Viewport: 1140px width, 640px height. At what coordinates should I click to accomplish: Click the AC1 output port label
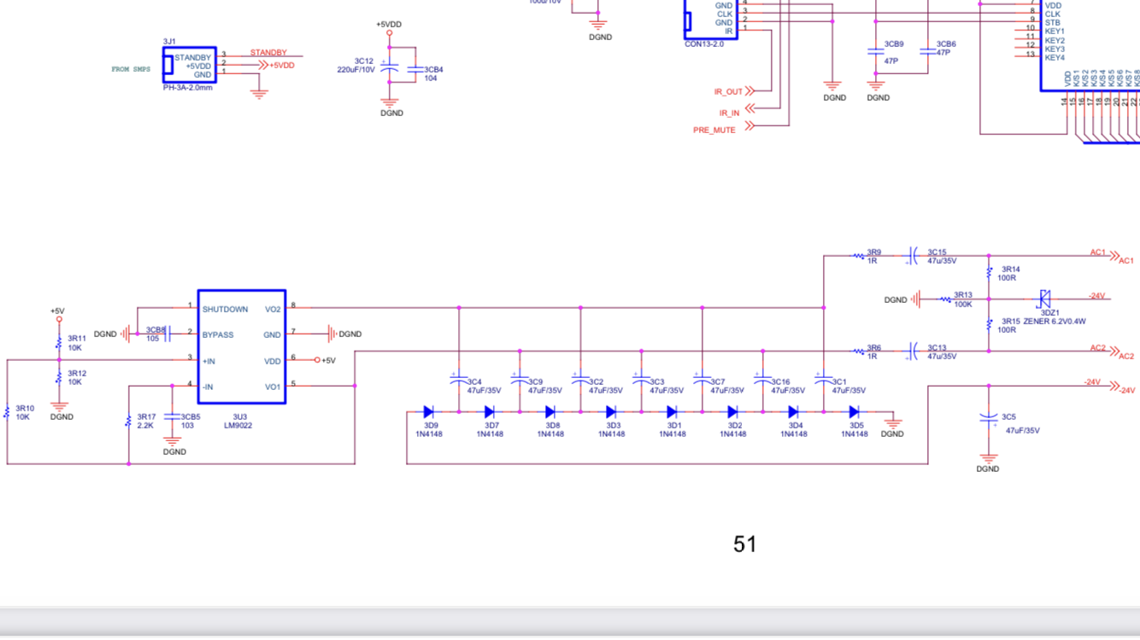pos(1125,260)
